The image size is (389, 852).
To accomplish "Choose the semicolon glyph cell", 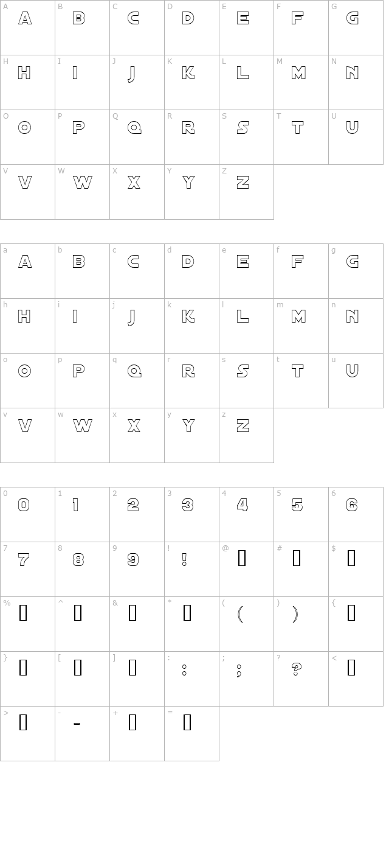I will pos(246,679).
